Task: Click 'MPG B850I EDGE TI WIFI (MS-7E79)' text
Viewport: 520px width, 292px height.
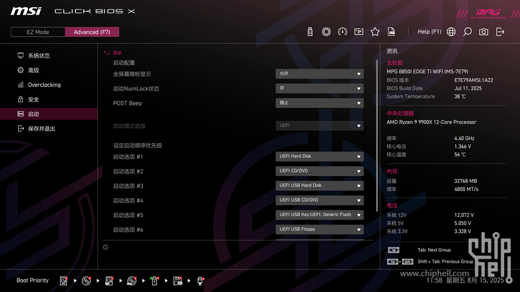Action: 427,72
